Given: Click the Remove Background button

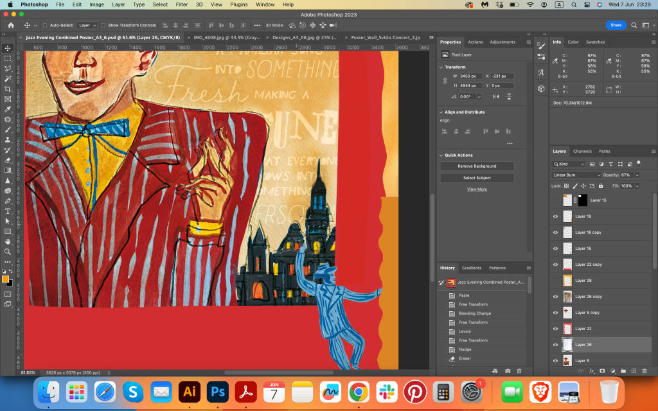Looking at the screenshot, I should click(x=477, y=166).
